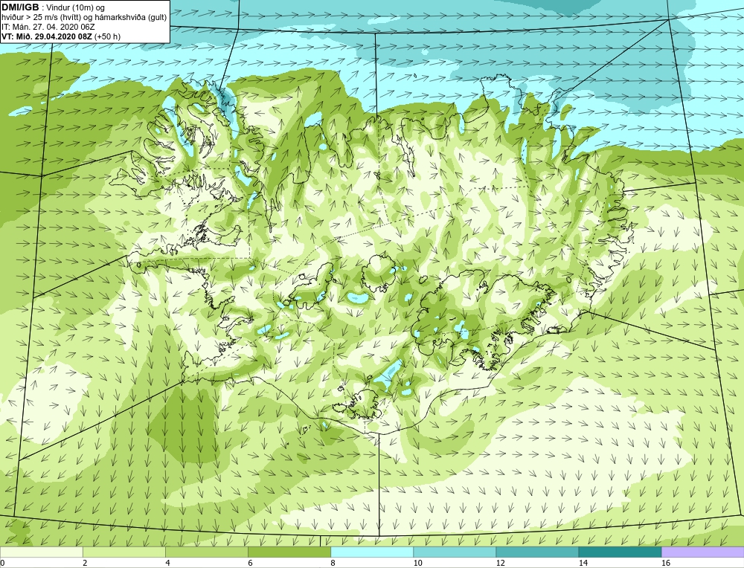Click the 'Vindur (10m) og' label

76,7
